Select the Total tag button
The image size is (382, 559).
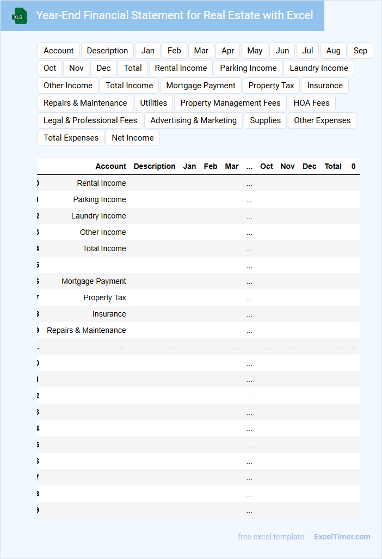pyautogui.click(x=133, y=68)
